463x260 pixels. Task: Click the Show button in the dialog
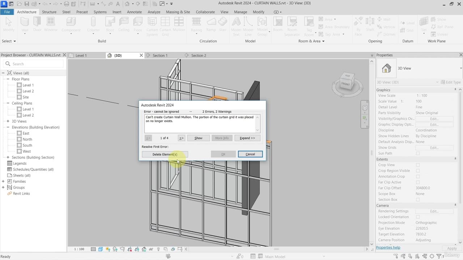pos(199,138)
